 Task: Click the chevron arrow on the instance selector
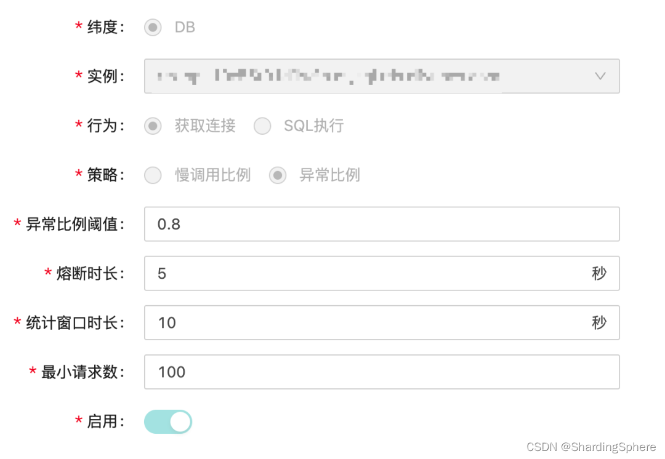[x=600, y=76]
